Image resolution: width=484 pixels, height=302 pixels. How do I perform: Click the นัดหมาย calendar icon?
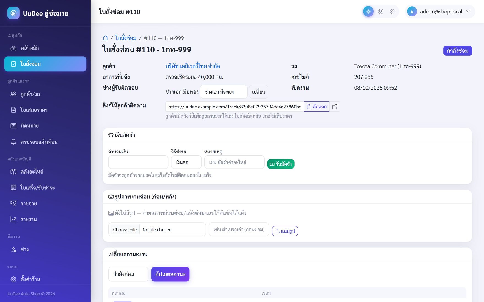point(13,126)
